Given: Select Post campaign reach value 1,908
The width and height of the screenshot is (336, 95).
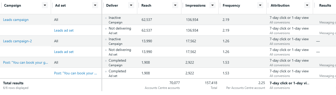Looking at the screenshot, I should [x=146, y=62].
